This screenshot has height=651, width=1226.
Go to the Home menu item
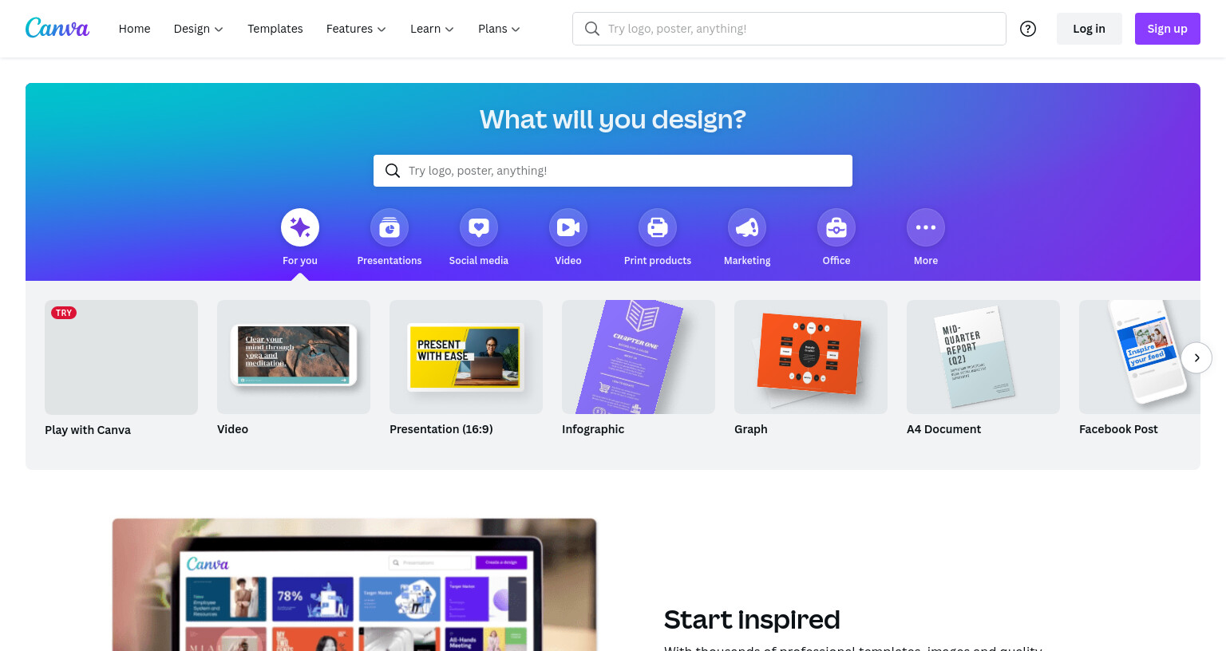pyautogui.click(x=134, y=29)
